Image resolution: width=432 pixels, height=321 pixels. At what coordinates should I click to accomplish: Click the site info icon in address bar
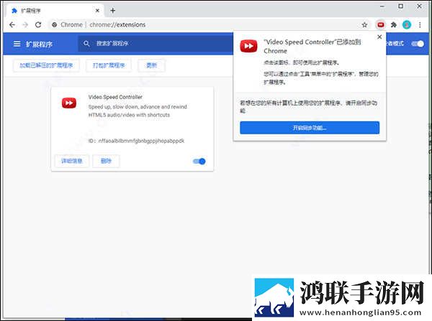(x=54, y=24)
